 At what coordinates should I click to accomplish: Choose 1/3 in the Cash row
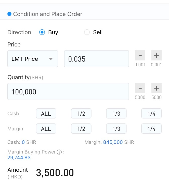pos(116,113)
